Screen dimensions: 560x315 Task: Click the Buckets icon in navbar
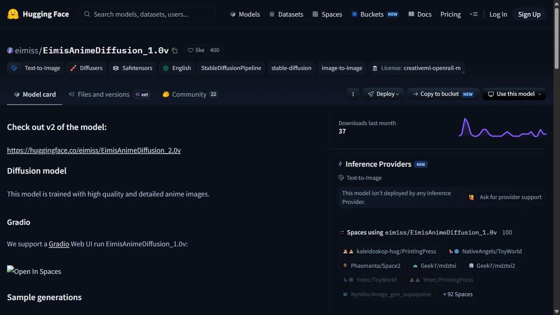(354, 14)
